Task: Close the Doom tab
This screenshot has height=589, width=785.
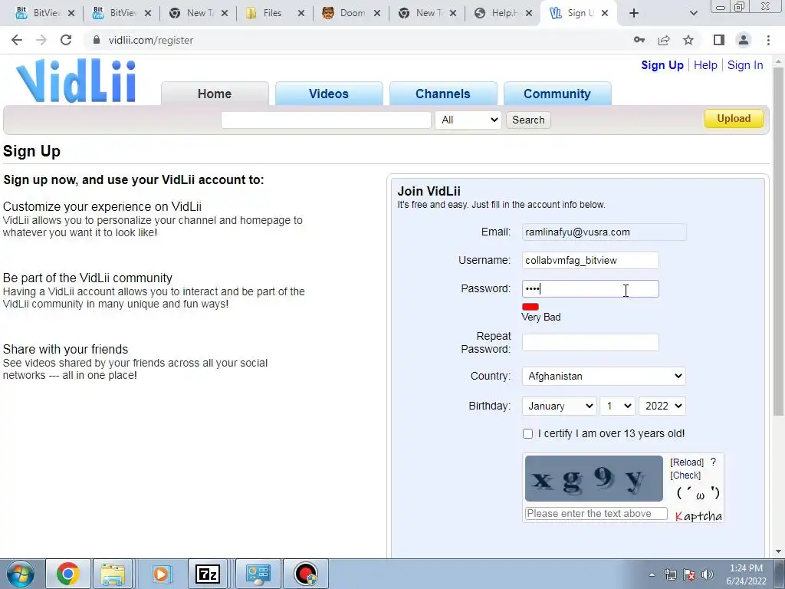Action: 377,14
